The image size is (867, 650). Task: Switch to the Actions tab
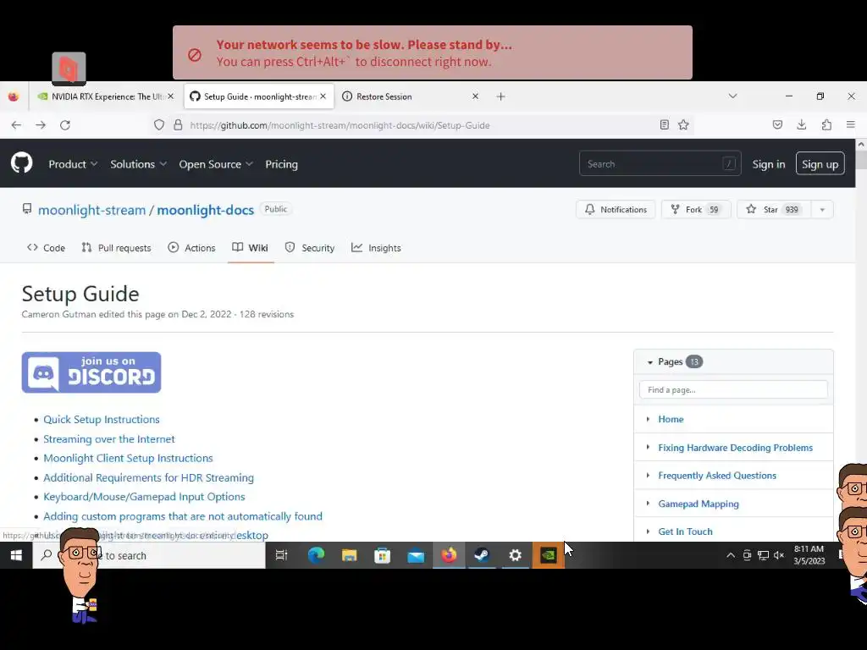(x=191, y=248)
